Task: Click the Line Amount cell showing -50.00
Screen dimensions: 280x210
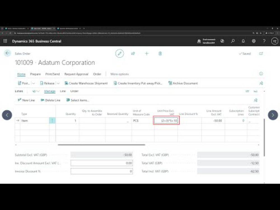Action: coord(213,121)
